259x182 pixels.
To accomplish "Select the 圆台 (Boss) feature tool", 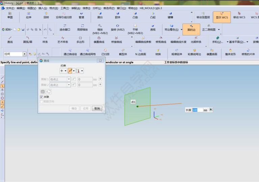I will coord(100,15).
